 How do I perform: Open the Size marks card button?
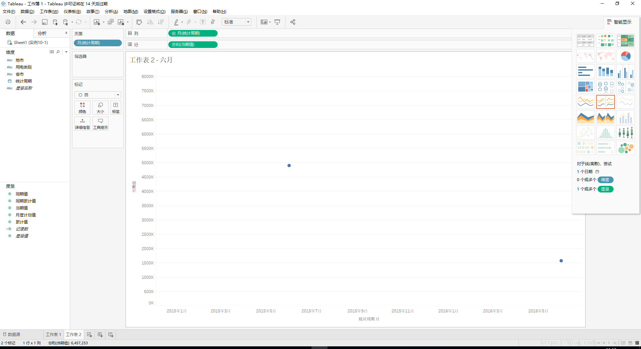[100, 108]
